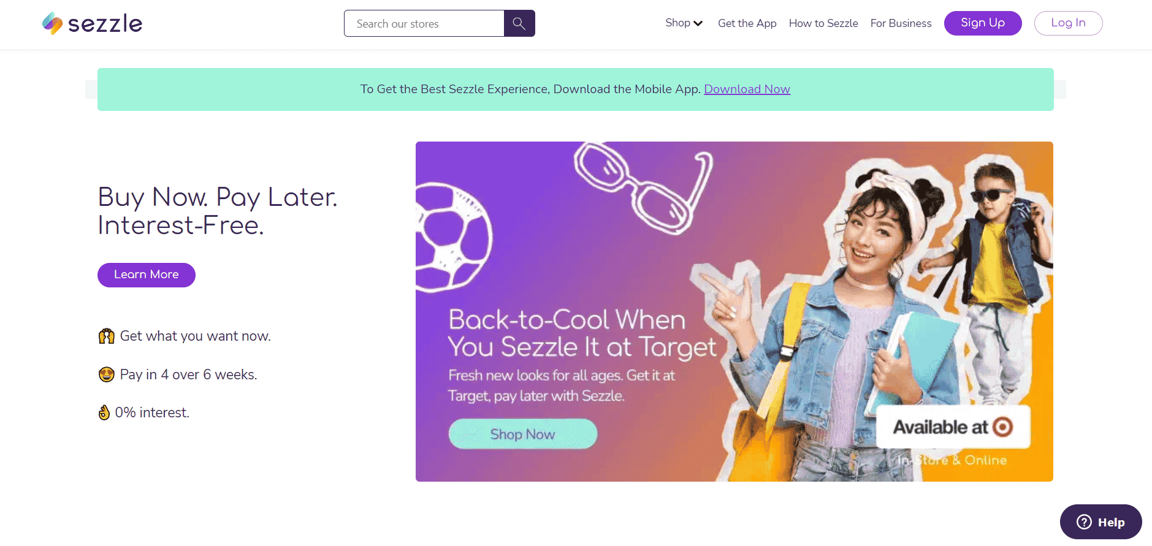The width and height of the screenshot is (1152, 546).
Task: Click Shop Now on Target banner
Action: [x=522, y=434]
